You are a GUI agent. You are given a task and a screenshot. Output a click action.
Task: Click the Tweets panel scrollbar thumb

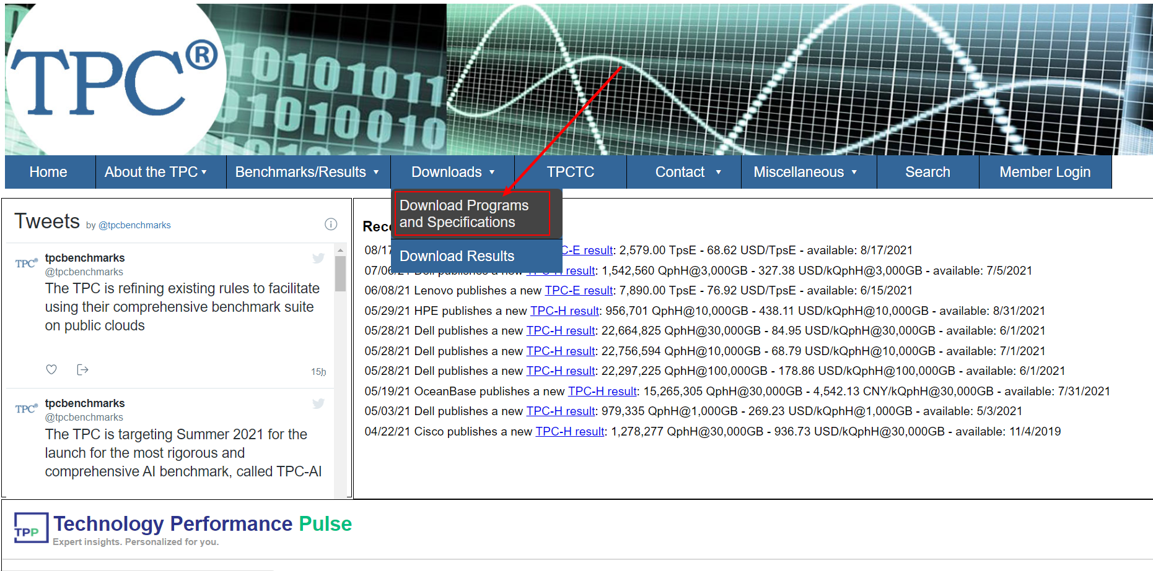340,273
